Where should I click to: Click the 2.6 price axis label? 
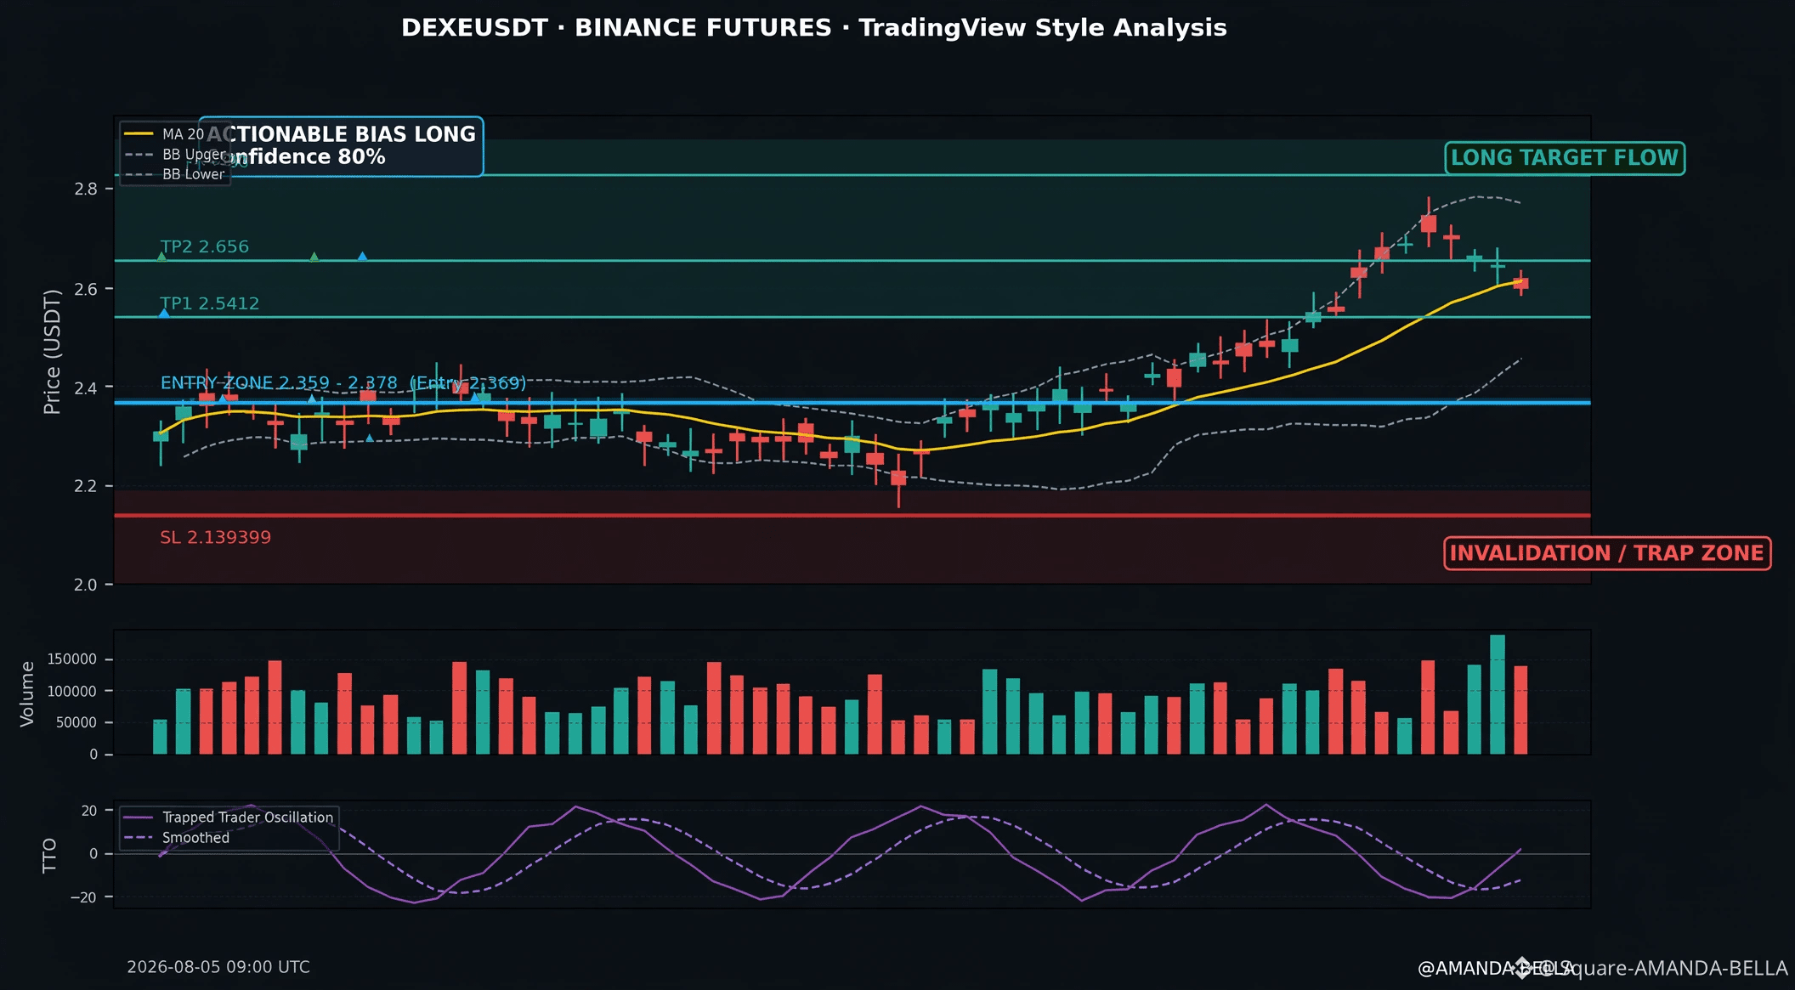point(86,289)
